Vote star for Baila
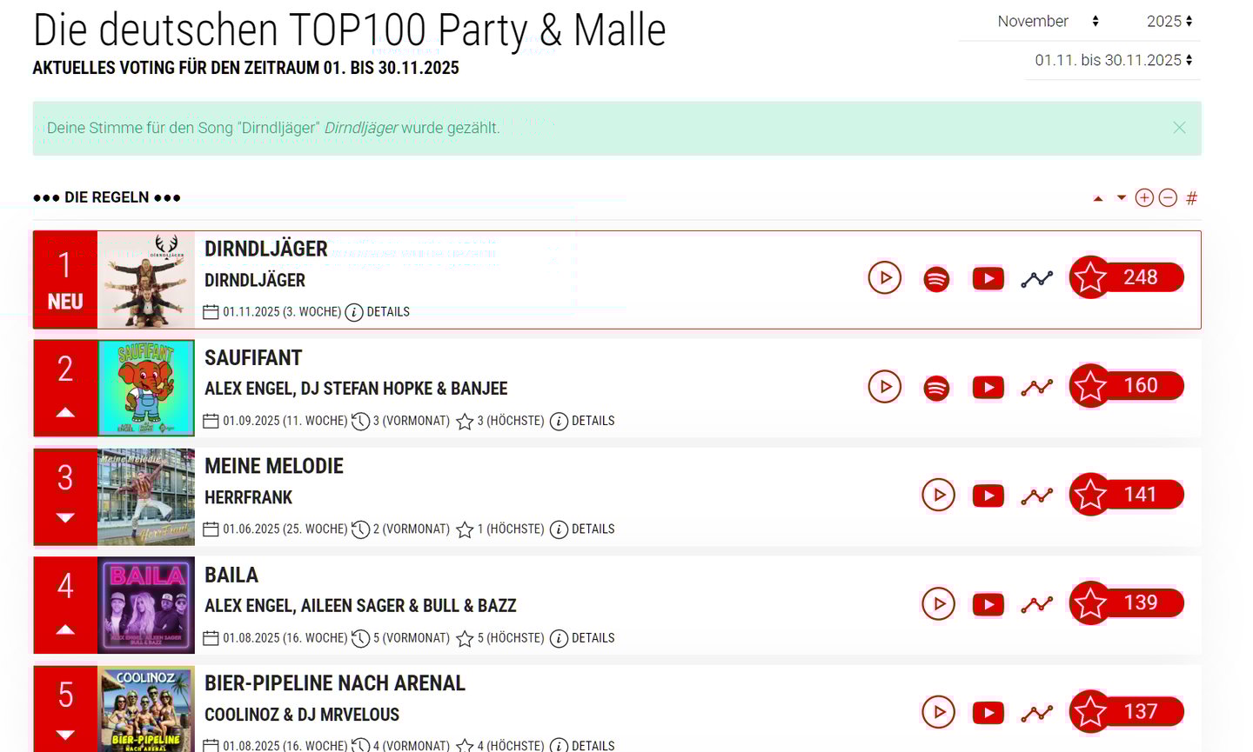This screenshot has height=752, width=1253. (x=1090, y=604)
